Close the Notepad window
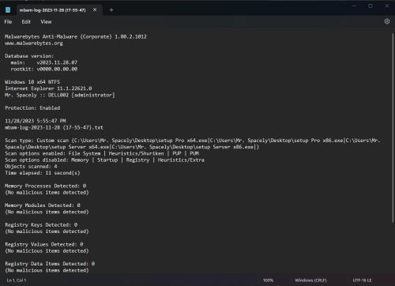The width and height of the screenshot is (395, 286). tap(386, 6)
